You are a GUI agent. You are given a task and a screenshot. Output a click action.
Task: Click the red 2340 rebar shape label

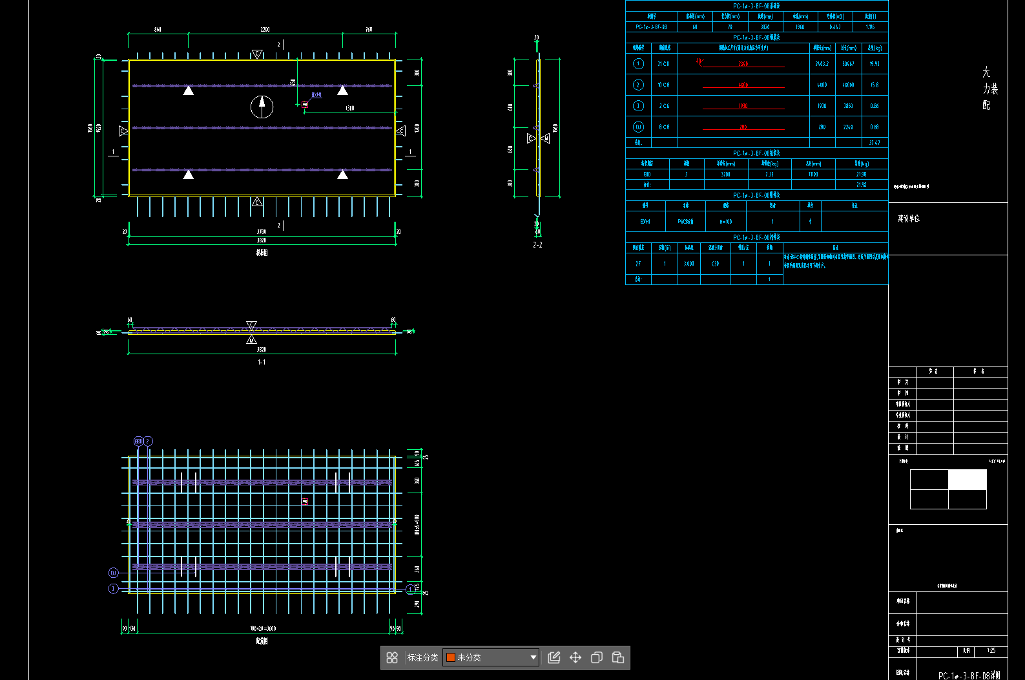pyautogui.click(x=743, y=64)
